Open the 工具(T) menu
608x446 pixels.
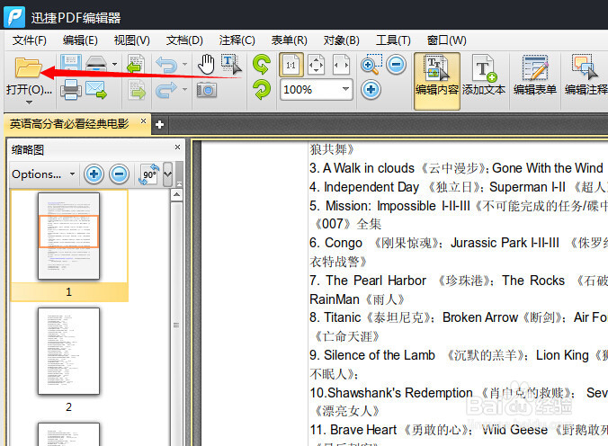point(393,40)
